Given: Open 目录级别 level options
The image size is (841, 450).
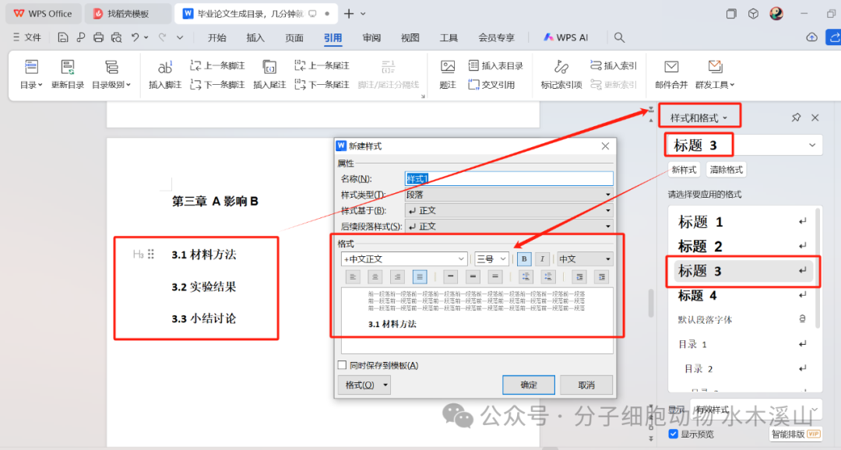Looking at the screenshot, I should [x=111, y=74].
